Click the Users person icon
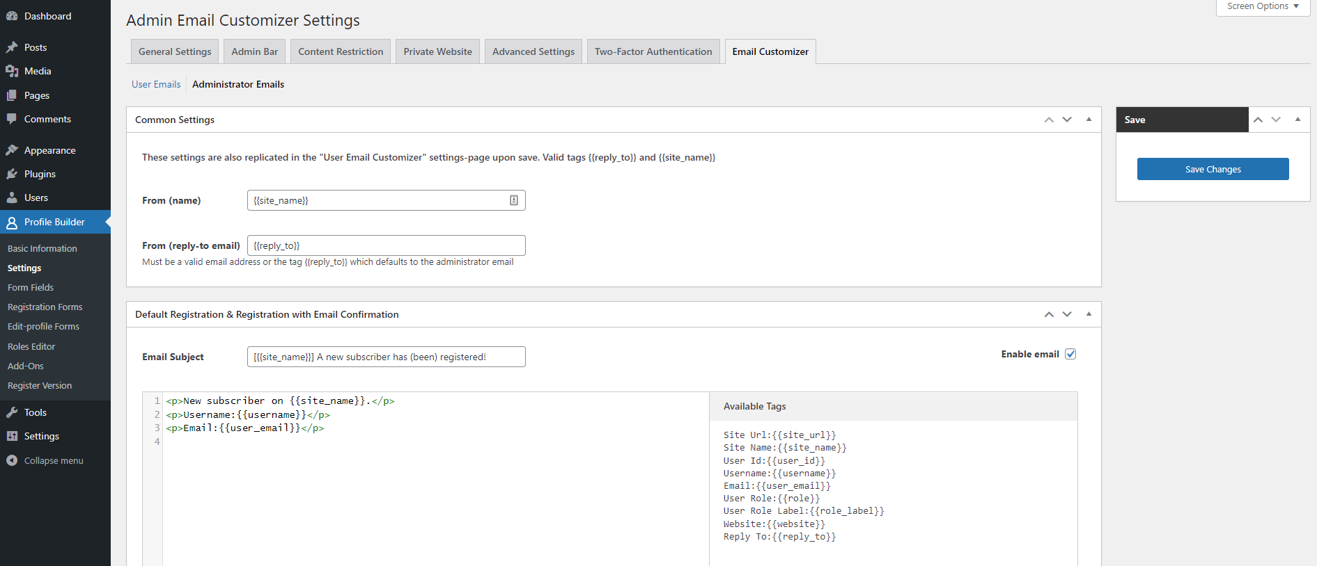Screen dimensions: 1317x566 point(12,197)
